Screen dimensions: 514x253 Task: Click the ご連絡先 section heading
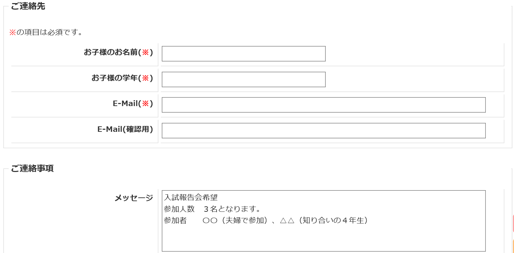coord(28,6)
